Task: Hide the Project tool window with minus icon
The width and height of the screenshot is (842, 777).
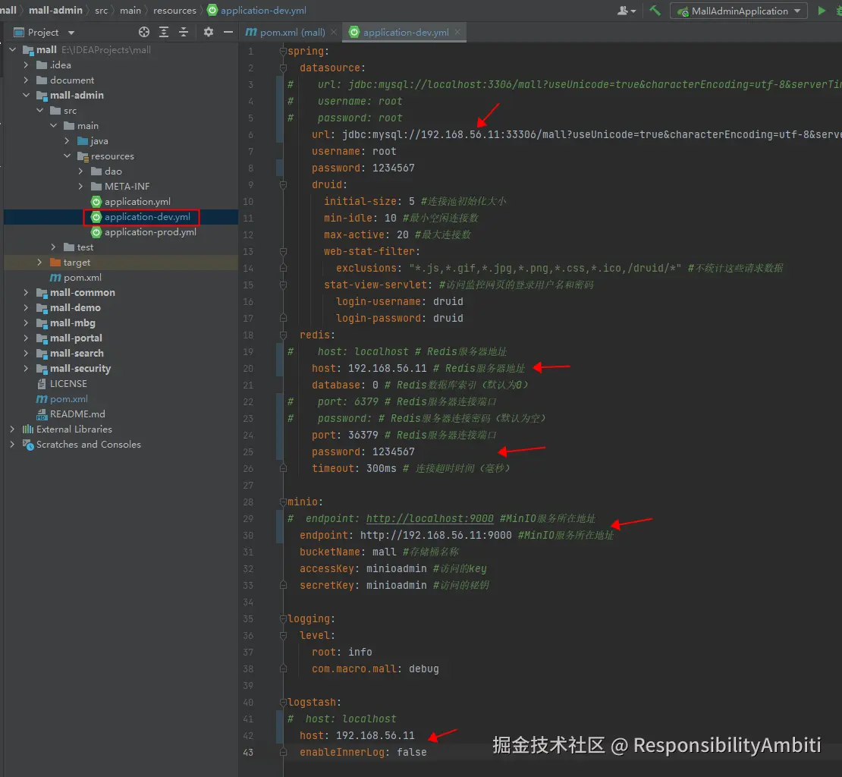Action: tap(228, 32)
